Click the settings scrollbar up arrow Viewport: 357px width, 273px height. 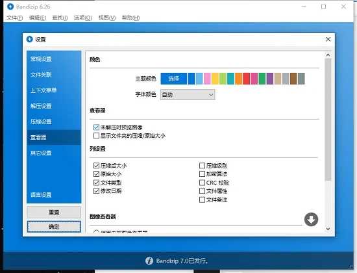[x=328, y=55]
